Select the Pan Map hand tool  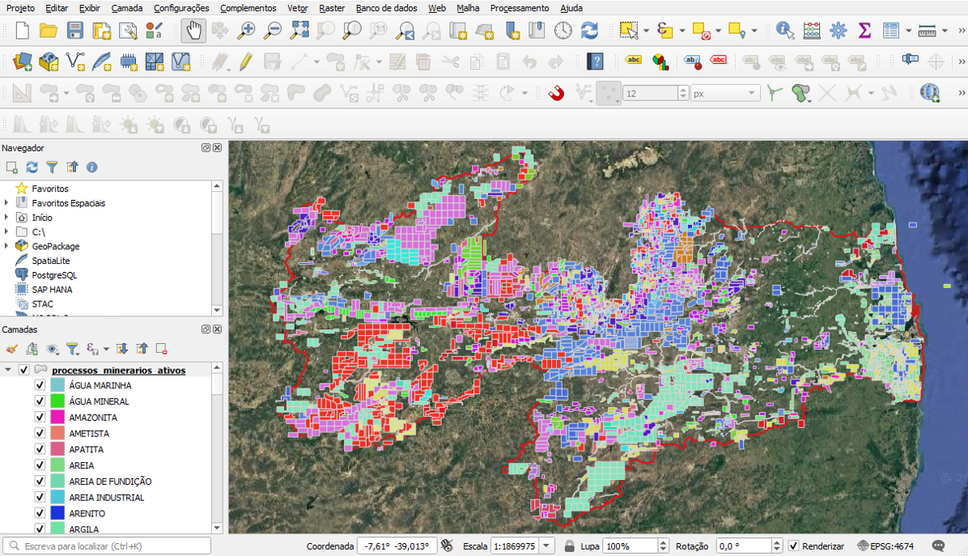(193, 31)
